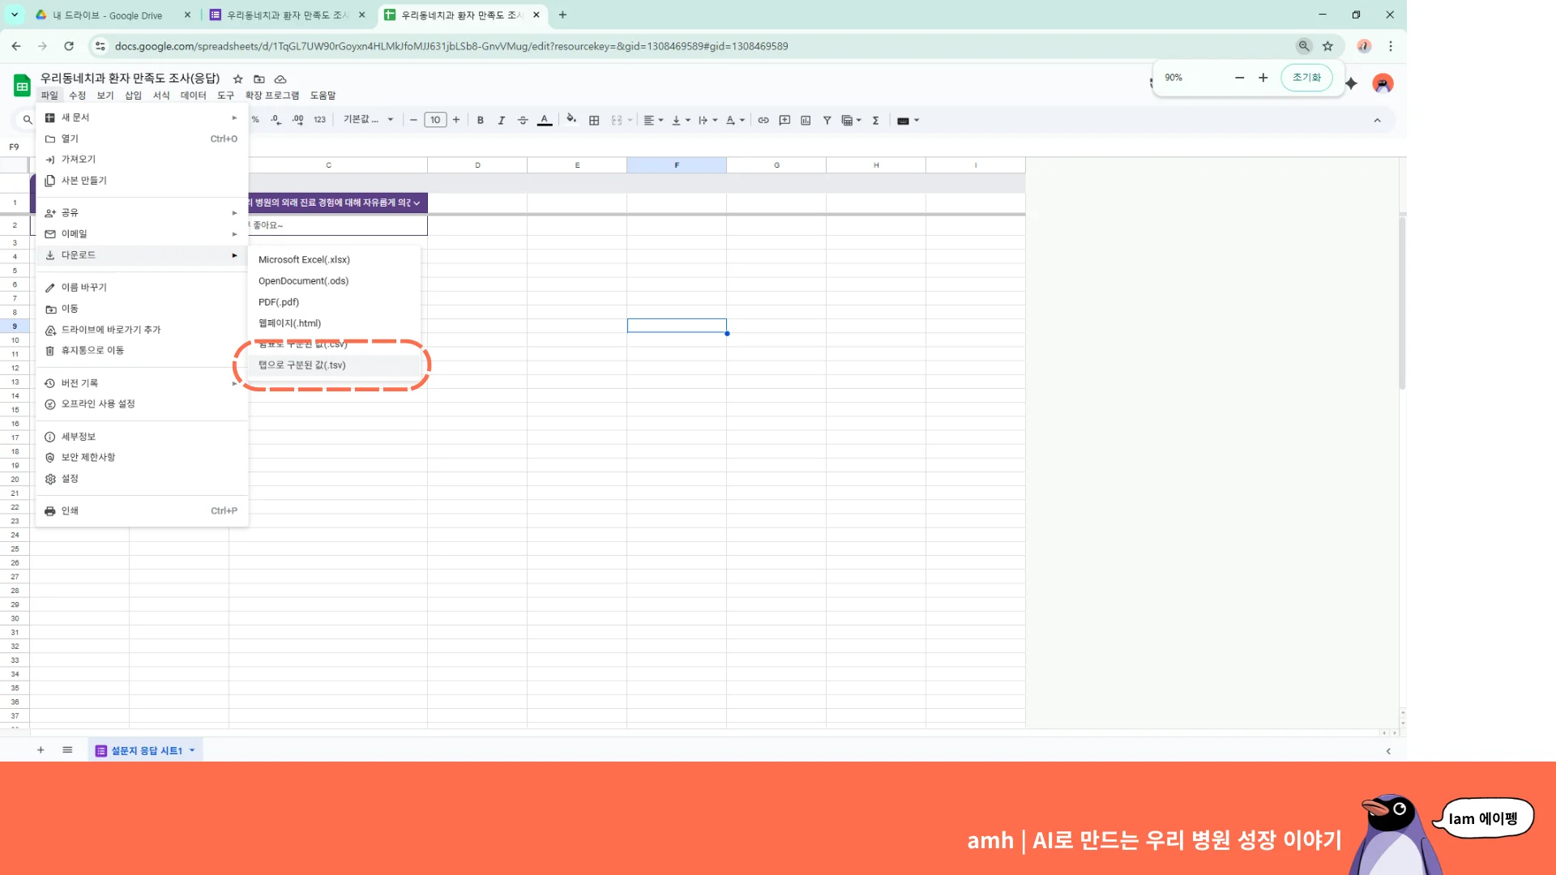Star the spreadsheet next to its title

pos(237,79)
